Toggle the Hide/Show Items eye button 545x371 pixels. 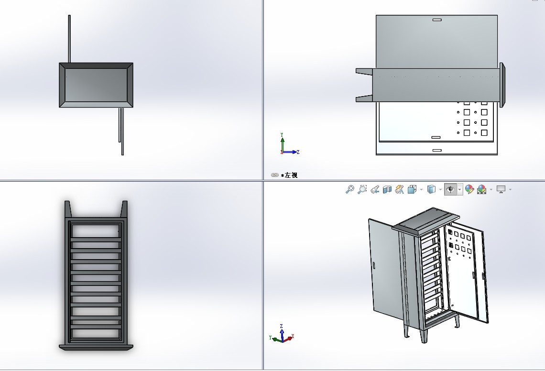(x=450, y=189)
